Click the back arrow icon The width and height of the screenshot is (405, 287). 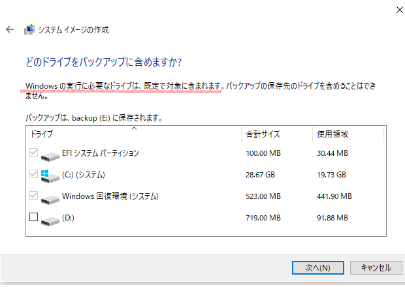click(10, 29)
